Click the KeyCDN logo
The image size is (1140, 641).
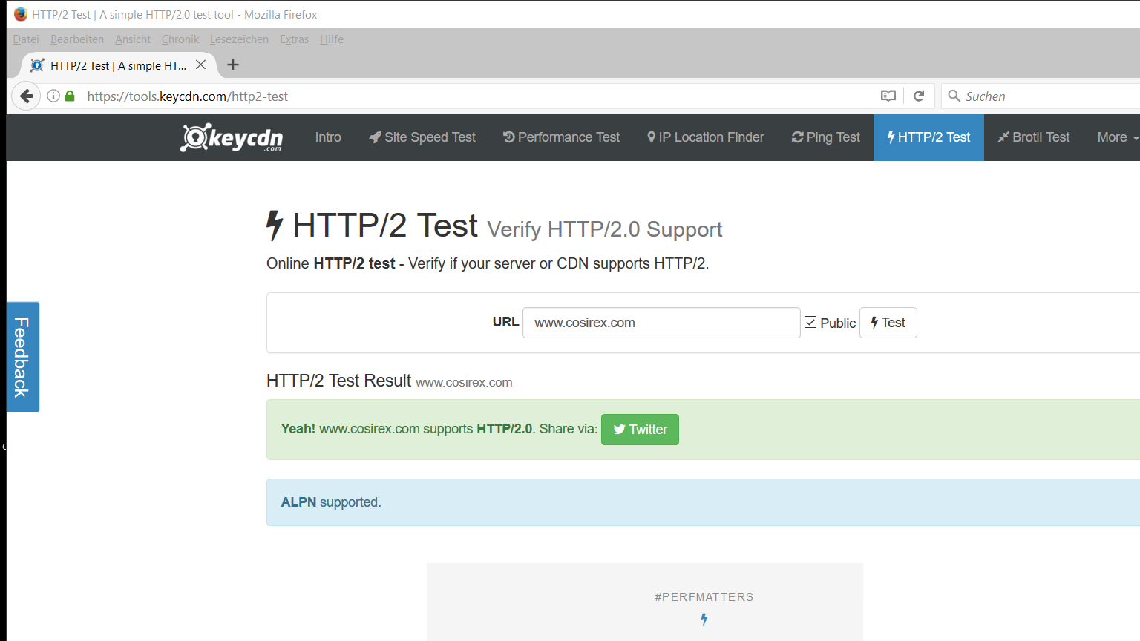point(232,137)
